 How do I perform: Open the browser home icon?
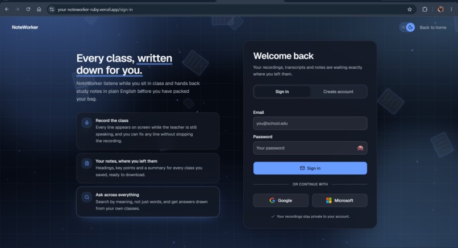click(x=39, y=9)
